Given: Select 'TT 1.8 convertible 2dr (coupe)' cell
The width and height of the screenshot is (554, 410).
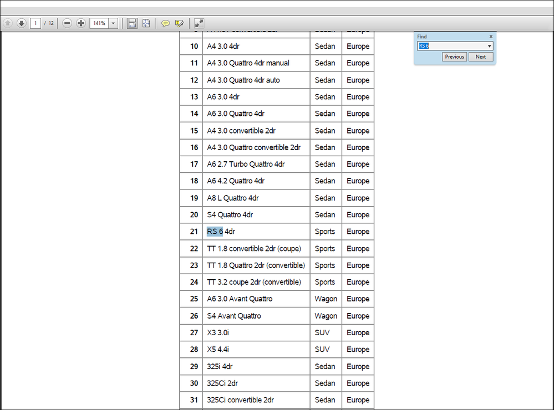Looking at the screenshot, I should (x=256, y=249).
